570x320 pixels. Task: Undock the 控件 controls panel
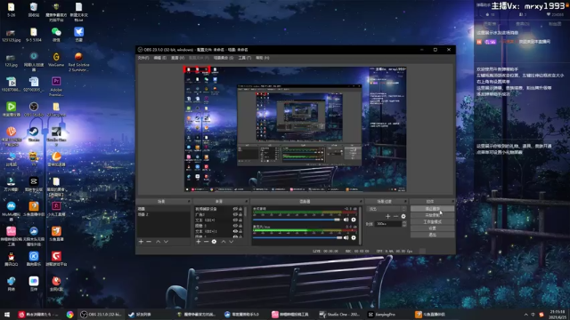click(x=452, y=202)
